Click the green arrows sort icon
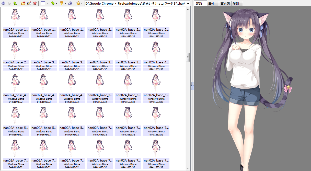This screenshot has width=311, height=171. (53, 4)
